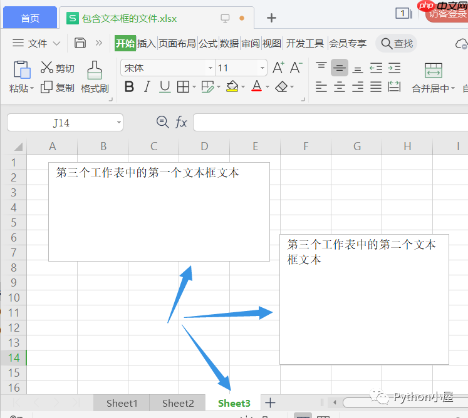Screen dimensions: 468x418
Task: Open a new document tab with plus
Action: pos(271,18)
